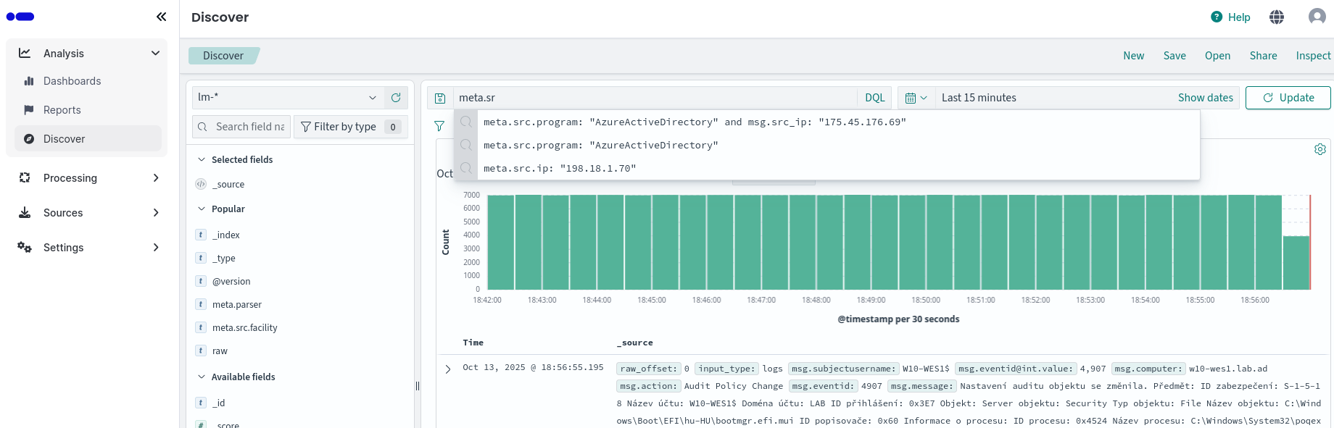1334x428 pixels.
Task: Collapse the sidebar with double-chevron icon
Action: (x=161, y=17)
